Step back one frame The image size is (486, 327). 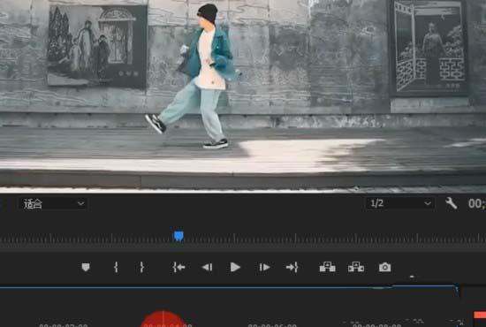click(x=207, y=267)
